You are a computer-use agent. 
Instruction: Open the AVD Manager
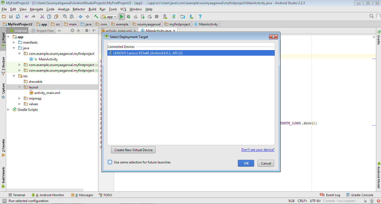[165, 17]
